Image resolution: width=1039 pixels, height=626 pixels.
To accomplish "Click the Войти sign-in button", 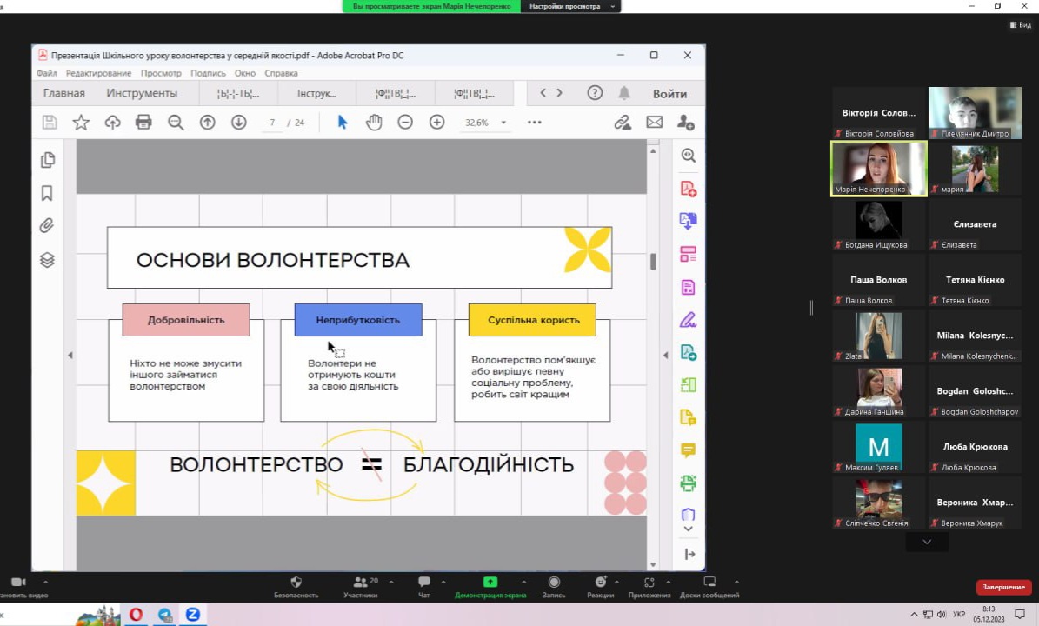I will [669, 94].
